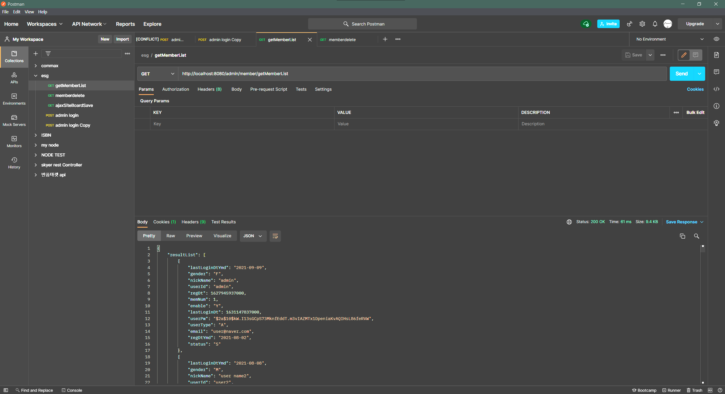This screenshot has height=394, width=725.
Task: Click the code snippet icon
Action: pos(716,89)
